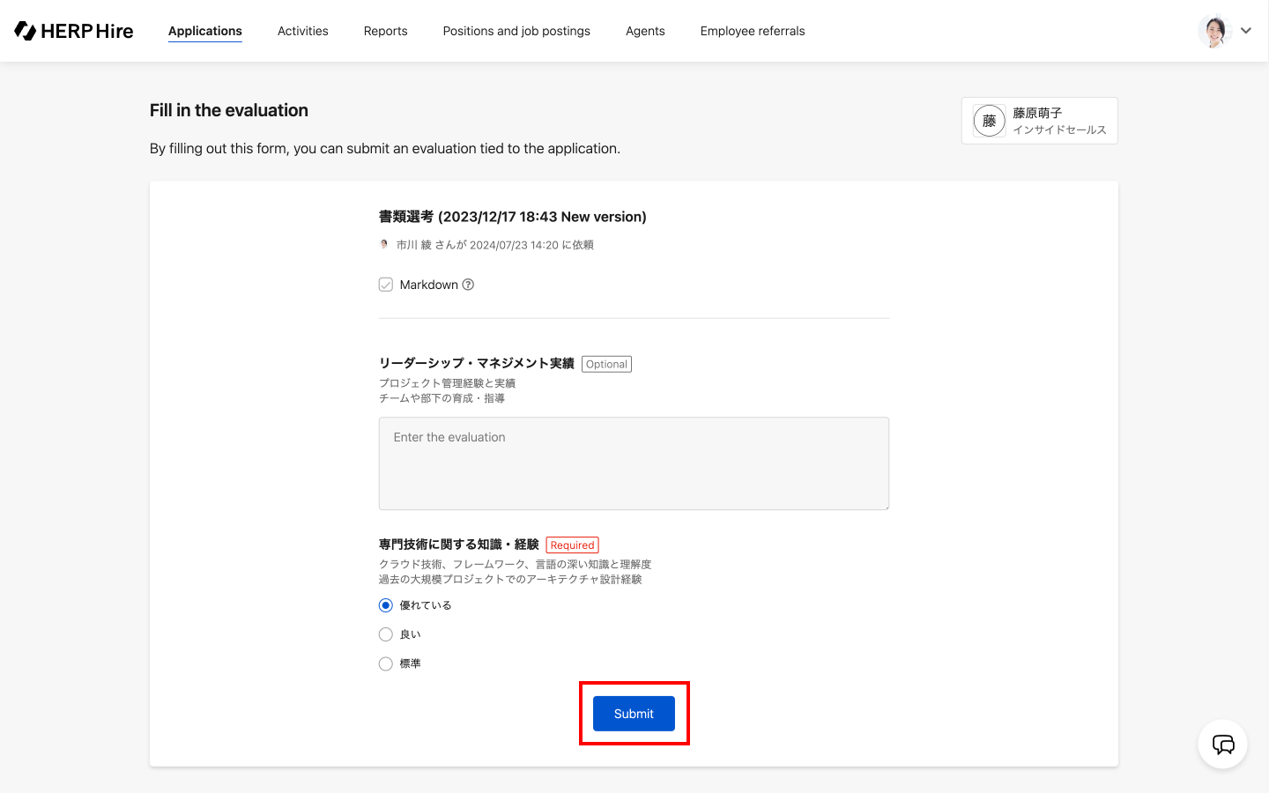This screenshot has height=793, width=1269.
Task: Toggle the Markdown checkbox
Action: pyautogui.click(x=386, y=285)
